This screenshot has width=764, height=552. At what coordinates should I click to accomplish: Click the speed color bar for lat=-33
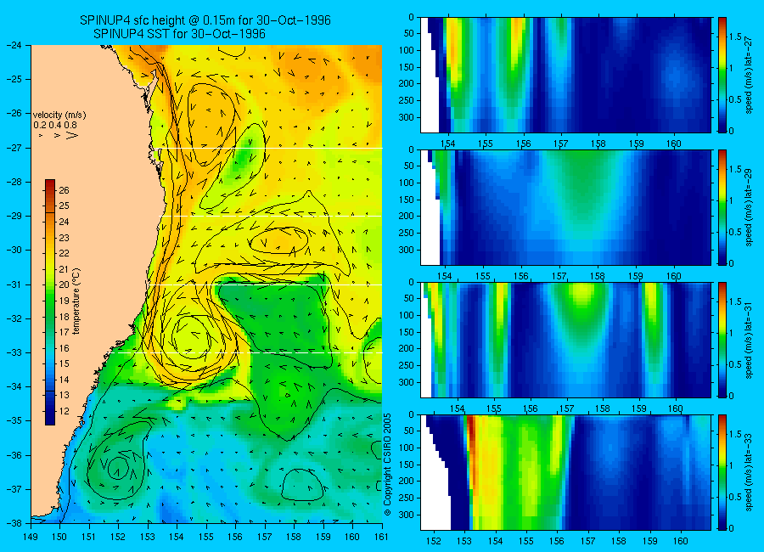click(x=722, y=472)
